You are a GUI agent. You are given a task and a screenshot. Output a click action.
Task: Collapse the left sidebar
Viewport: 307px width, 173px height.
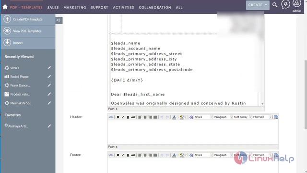[x=59, y=20]
